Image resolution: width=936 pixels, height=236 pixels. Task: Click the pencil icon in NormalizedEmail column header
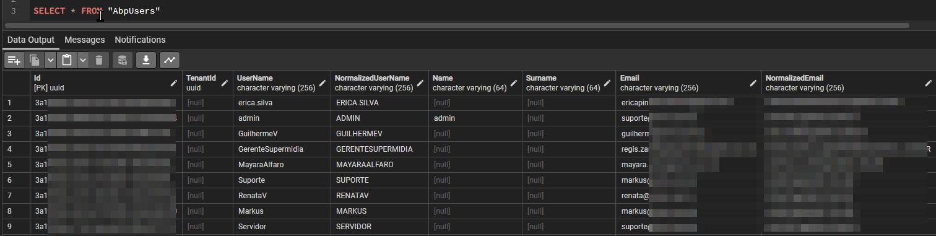pos(928,83)
